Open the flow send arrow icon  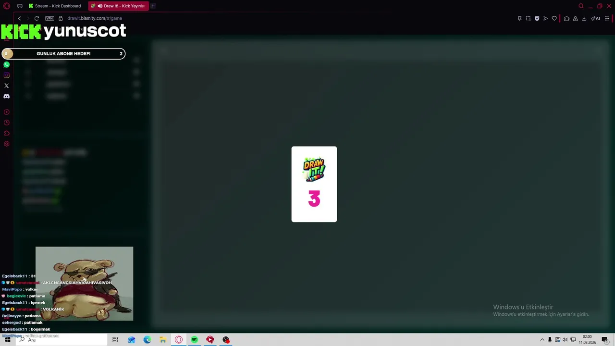point(545,18)
